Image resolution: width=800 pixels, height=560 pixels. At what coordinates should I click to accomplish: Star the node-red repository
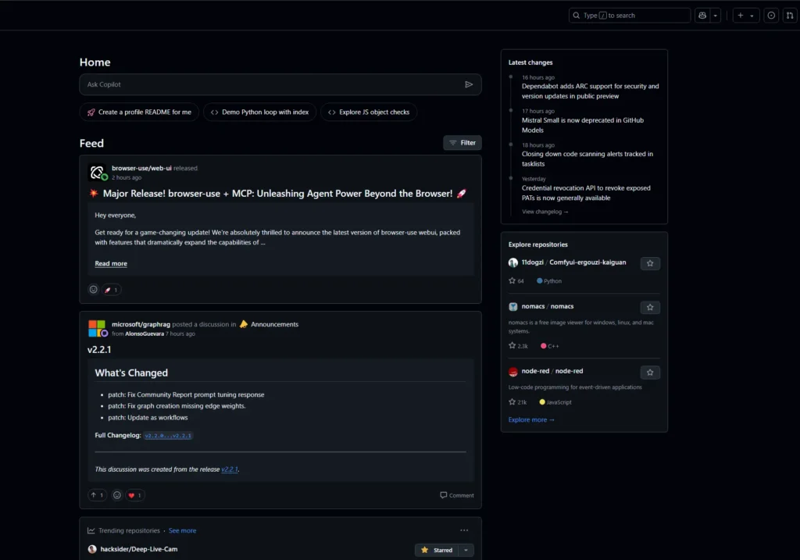[x=650, y=373]
